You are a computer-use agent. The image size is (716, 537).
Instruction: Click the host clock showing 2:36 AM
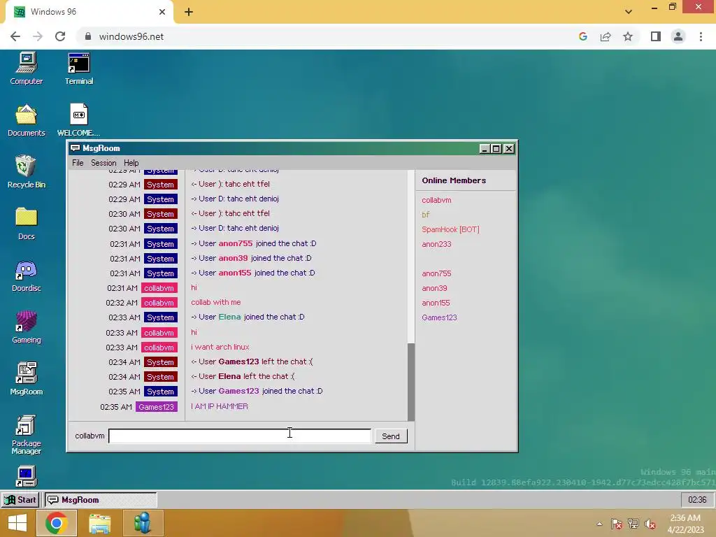coord(685,523)
